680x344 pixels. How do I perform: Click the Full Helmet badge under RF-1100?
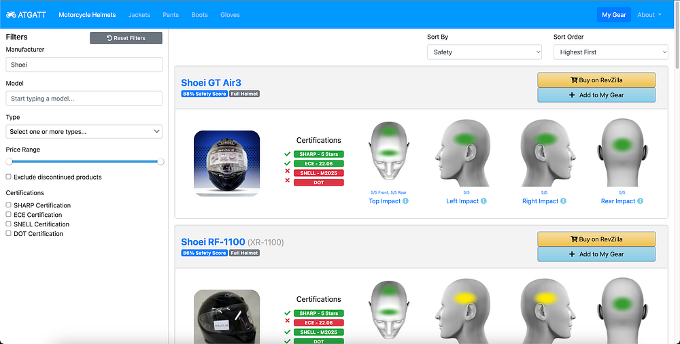245,253
